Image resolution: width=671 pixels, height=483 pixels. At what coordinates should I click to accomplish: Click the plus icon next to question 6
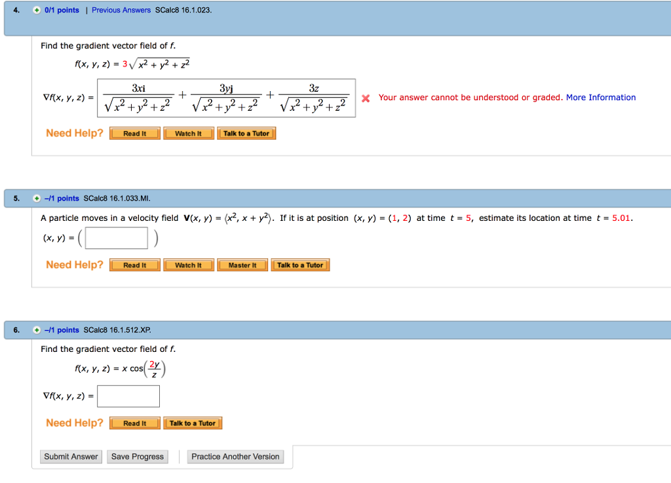coord(37,330)
